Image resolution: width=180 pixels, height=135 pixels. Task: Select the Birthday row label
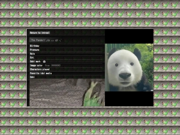coord(35,46)
